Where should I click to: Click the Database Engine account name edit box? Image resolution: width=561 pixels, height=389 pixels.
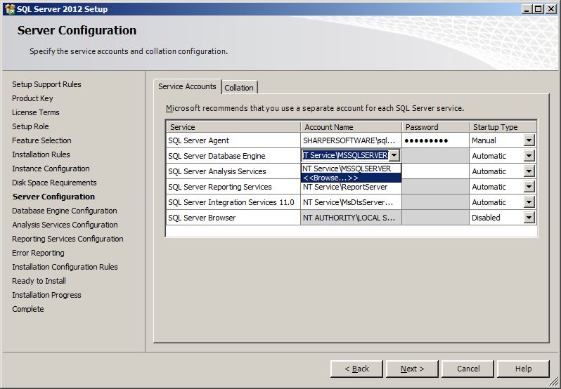coord(345,155)
